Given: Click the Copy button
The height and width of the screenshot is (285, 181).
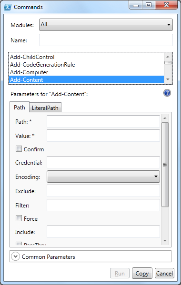Looking at the screenshot, I should coord(142,273).
